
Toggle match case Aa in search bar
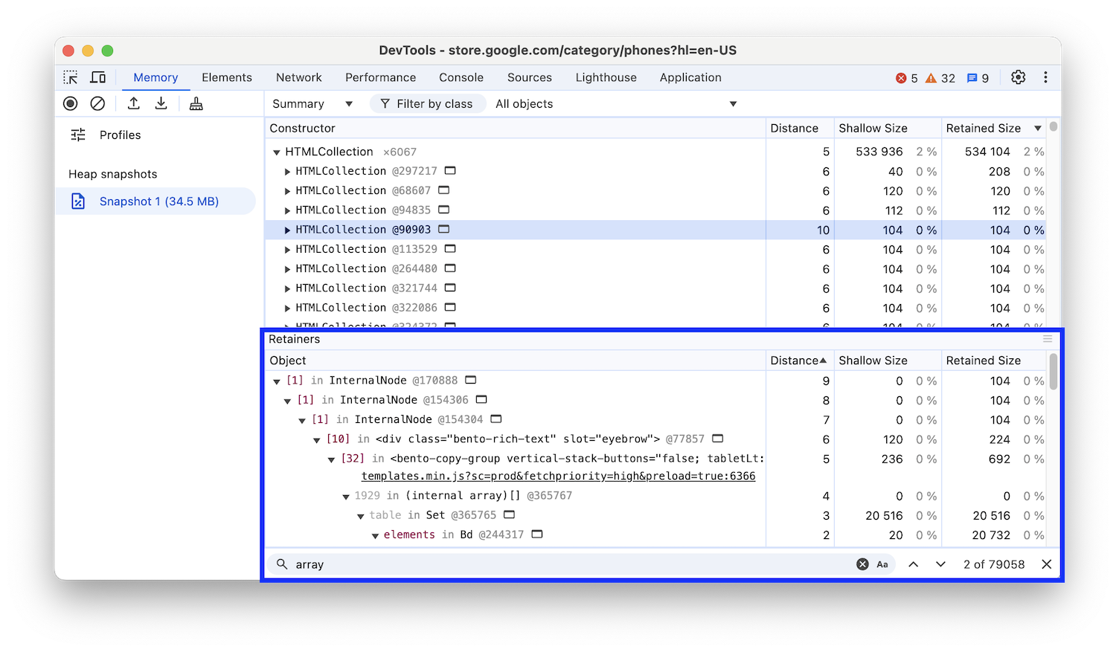pos(882,564)
